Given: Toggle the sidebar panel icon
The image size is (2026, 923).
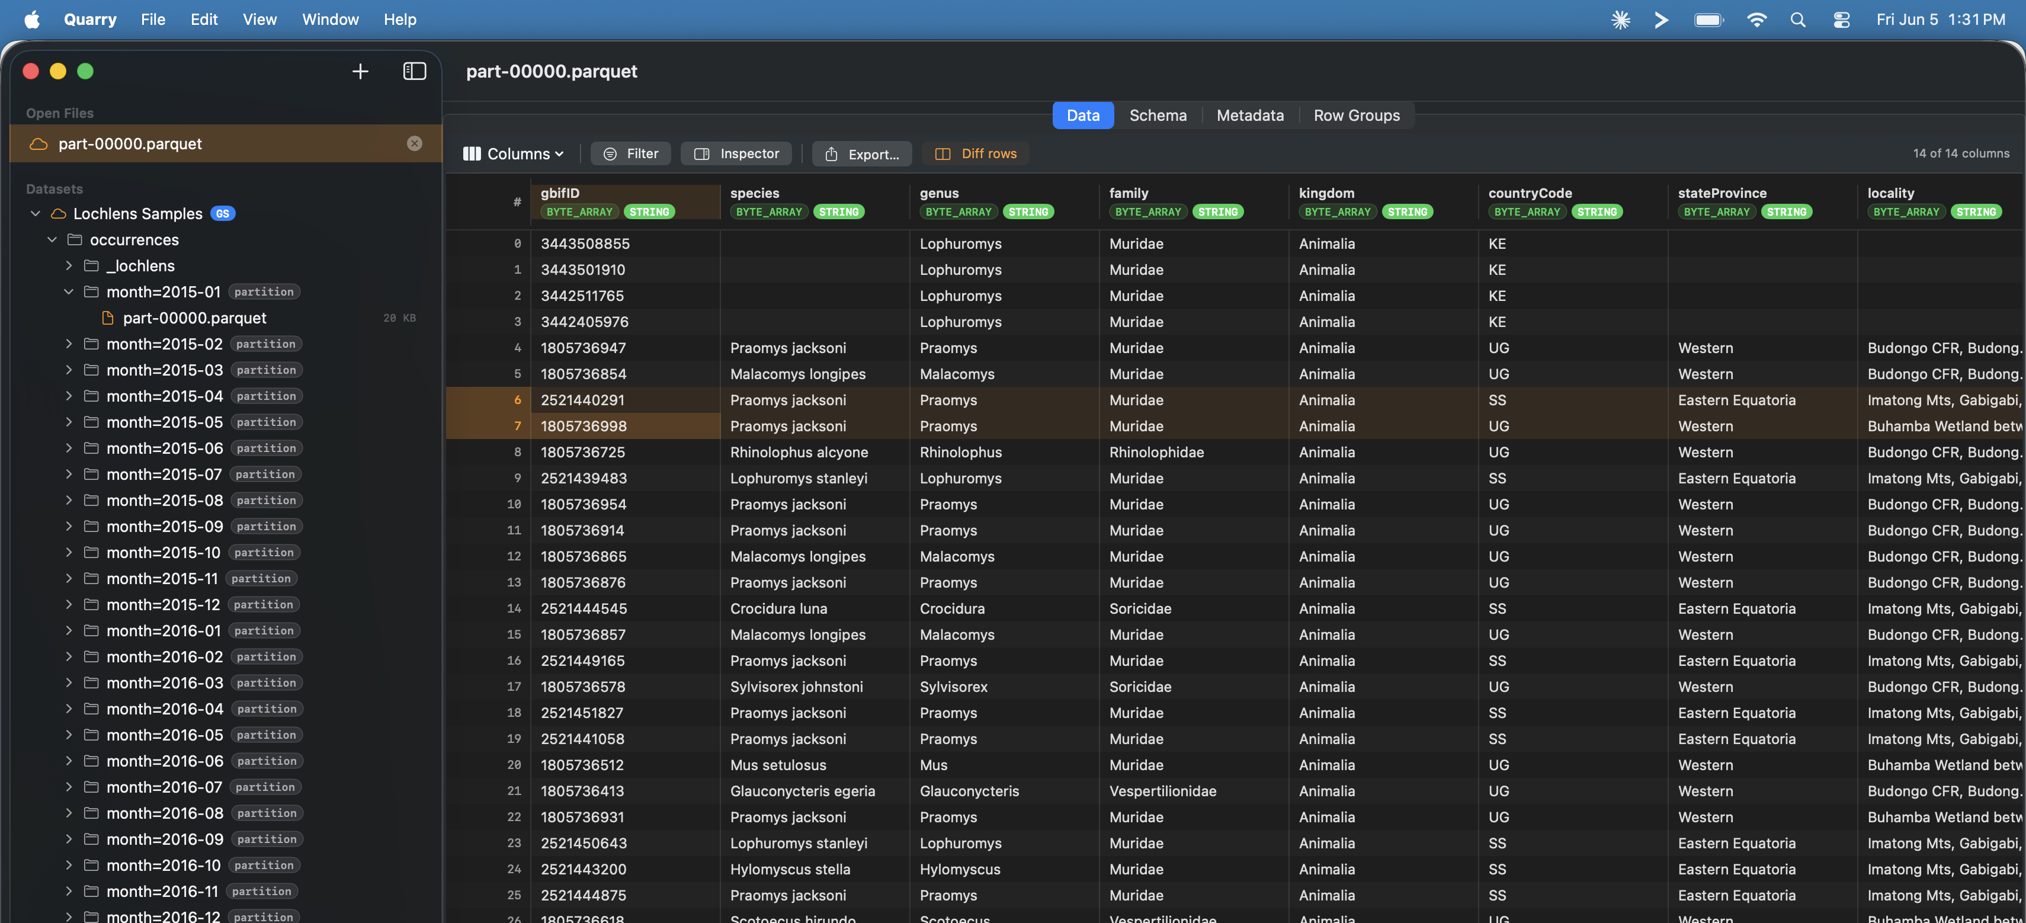Looking at the screenshot, I should coord(415,72).
